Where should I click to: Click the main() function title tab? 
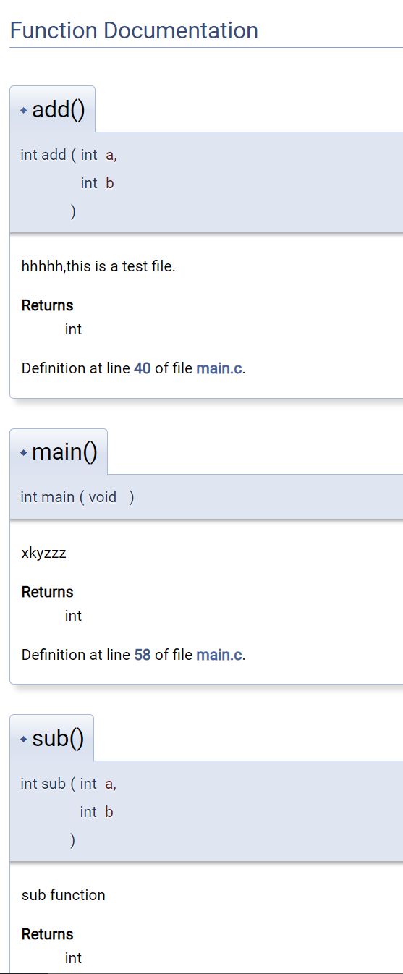[x=59, y=452]
